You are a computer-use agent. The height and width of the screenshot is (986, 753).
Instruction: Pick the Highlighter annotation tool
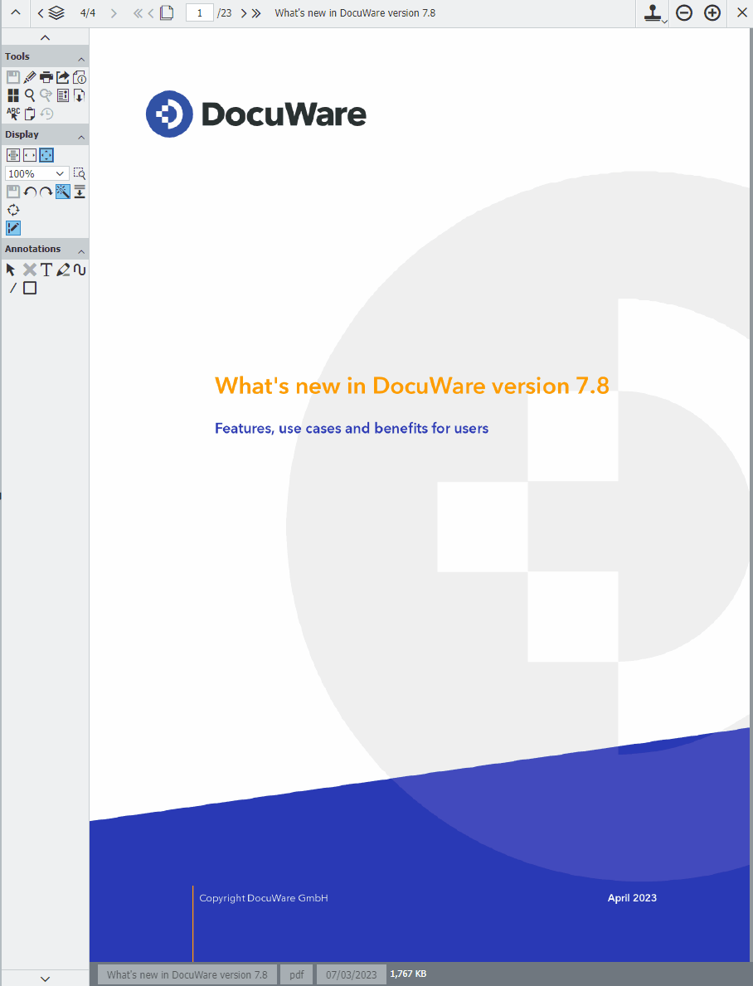62,270
